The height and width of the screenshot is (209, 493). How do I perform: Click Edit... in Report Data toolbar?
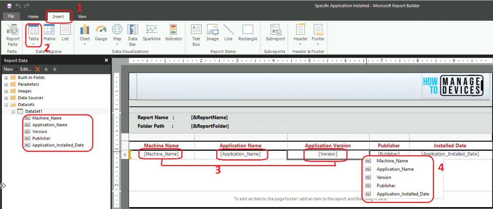(26, 69)
